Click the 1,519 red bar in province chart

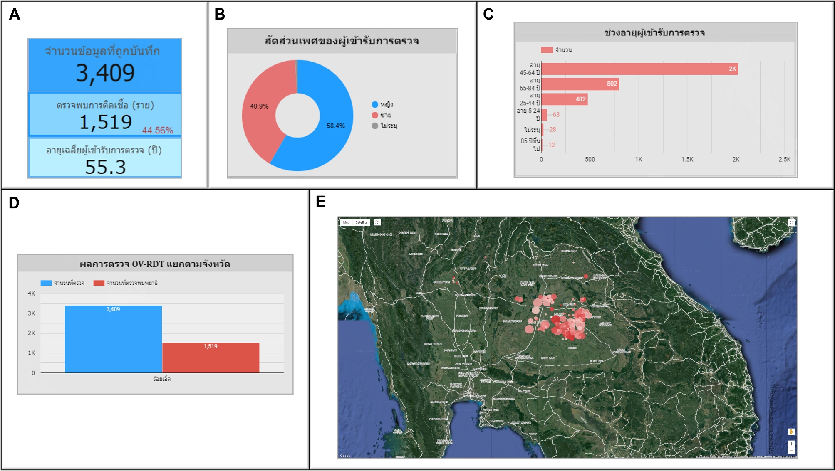click(x=211, y=358)
